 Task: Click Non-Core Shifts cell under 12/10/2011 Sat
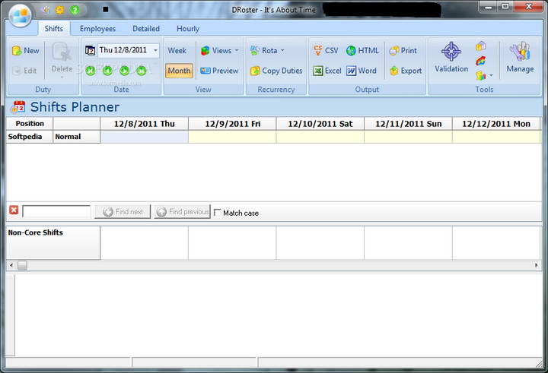(320, 243)
